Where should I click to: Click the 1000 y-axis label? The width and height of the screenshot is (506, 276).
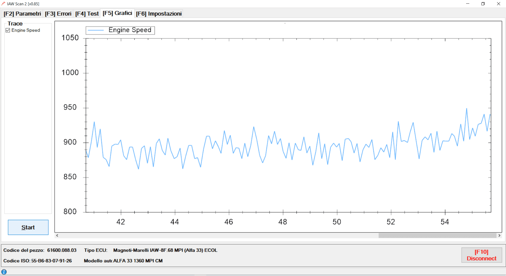(x=70, y=73)
